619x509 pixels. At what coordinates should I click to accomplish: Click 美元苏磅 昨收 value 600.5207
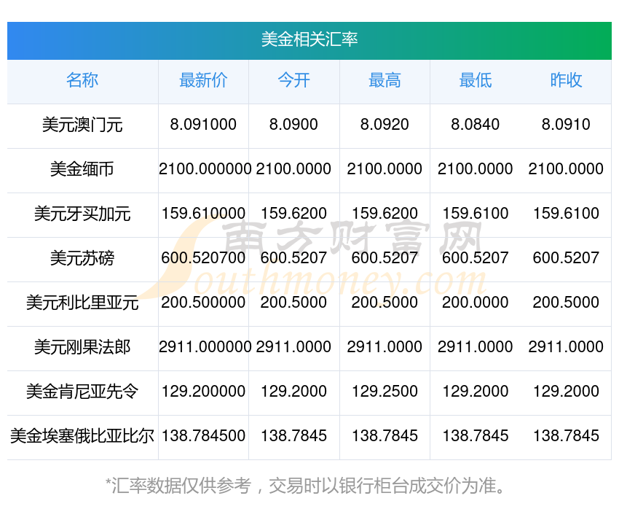(566, 258)
